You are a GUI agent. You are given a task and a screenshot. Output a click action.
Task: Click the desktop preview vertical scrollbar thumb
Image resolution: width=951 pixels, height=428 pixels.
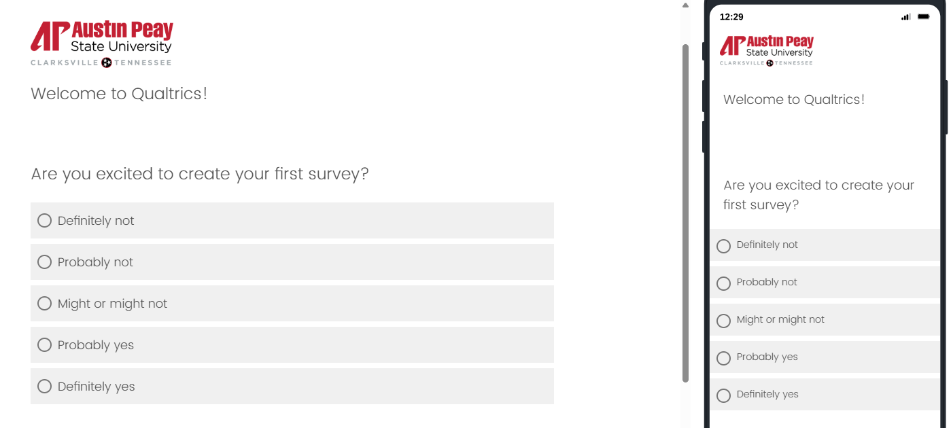pyautogui.click(x=685, y=211)
